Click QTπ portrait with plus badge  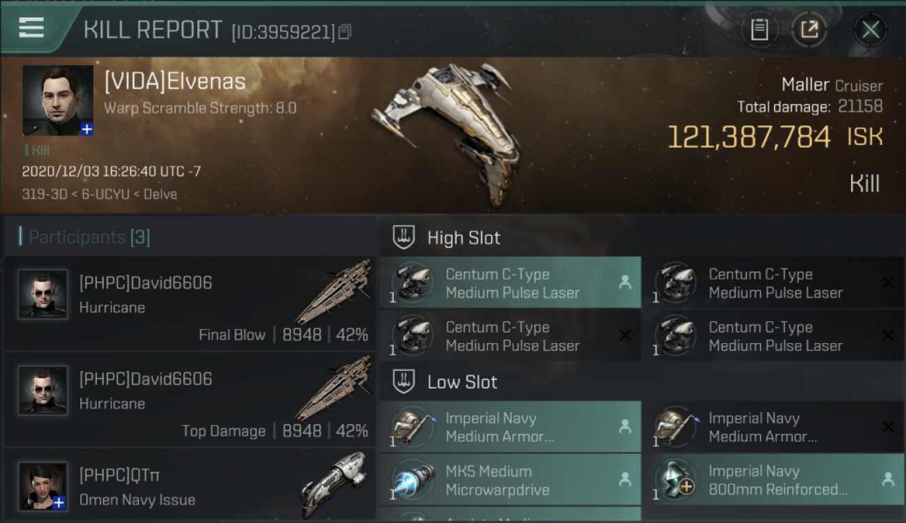43,486
